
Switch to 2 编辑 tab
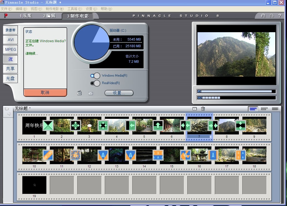pyautogui.click(x=49, y=16)
